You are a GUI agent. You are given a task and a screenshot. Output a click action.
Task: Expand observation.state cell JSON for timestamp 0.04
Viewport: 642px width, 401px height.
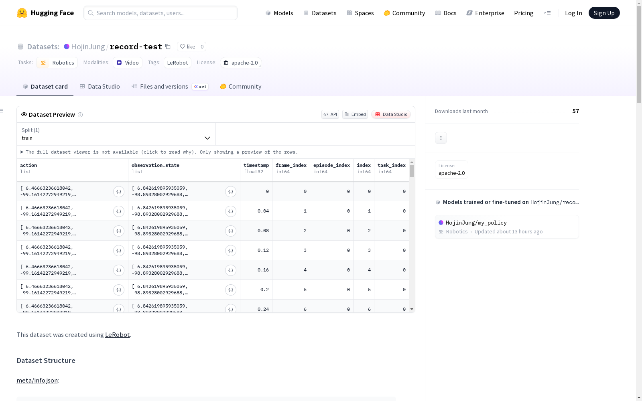(x=231, y=211)
